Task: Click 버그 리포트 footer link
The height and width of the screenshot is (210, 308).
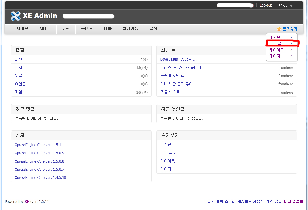Action: (293, 201)
